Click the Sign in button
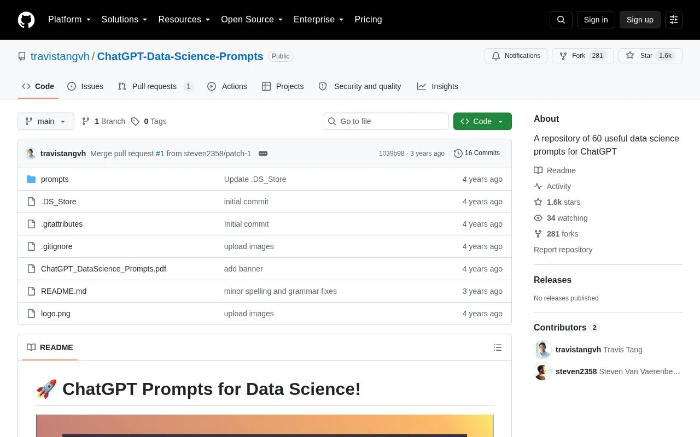The image size is (700, 437). [596, 20]
